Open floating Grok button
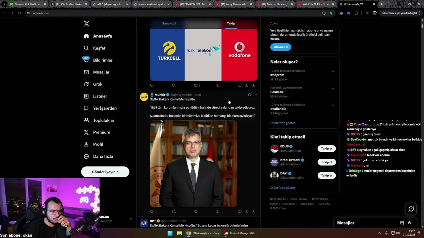 411,209
